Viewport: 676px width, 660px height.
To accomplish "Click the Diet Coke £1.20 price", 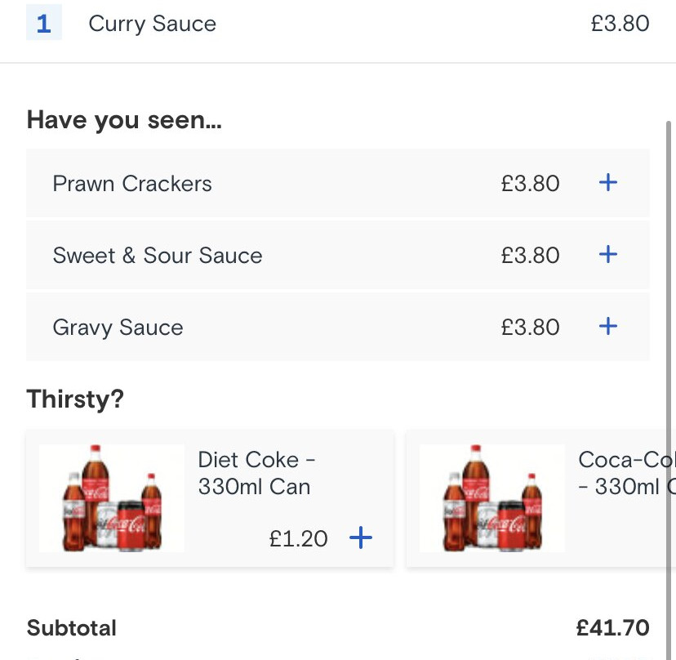I will point(299,538).
